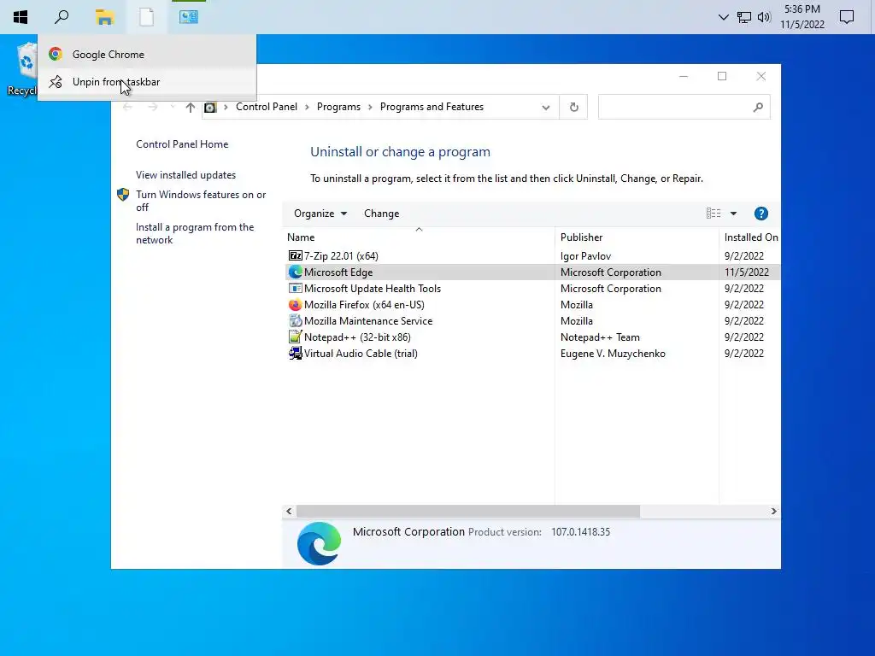The height and width of the screenshot is (656, 875).
Task: Click publisher Eugene V. Muzychenko cell
Action: (x=613, y=353)
